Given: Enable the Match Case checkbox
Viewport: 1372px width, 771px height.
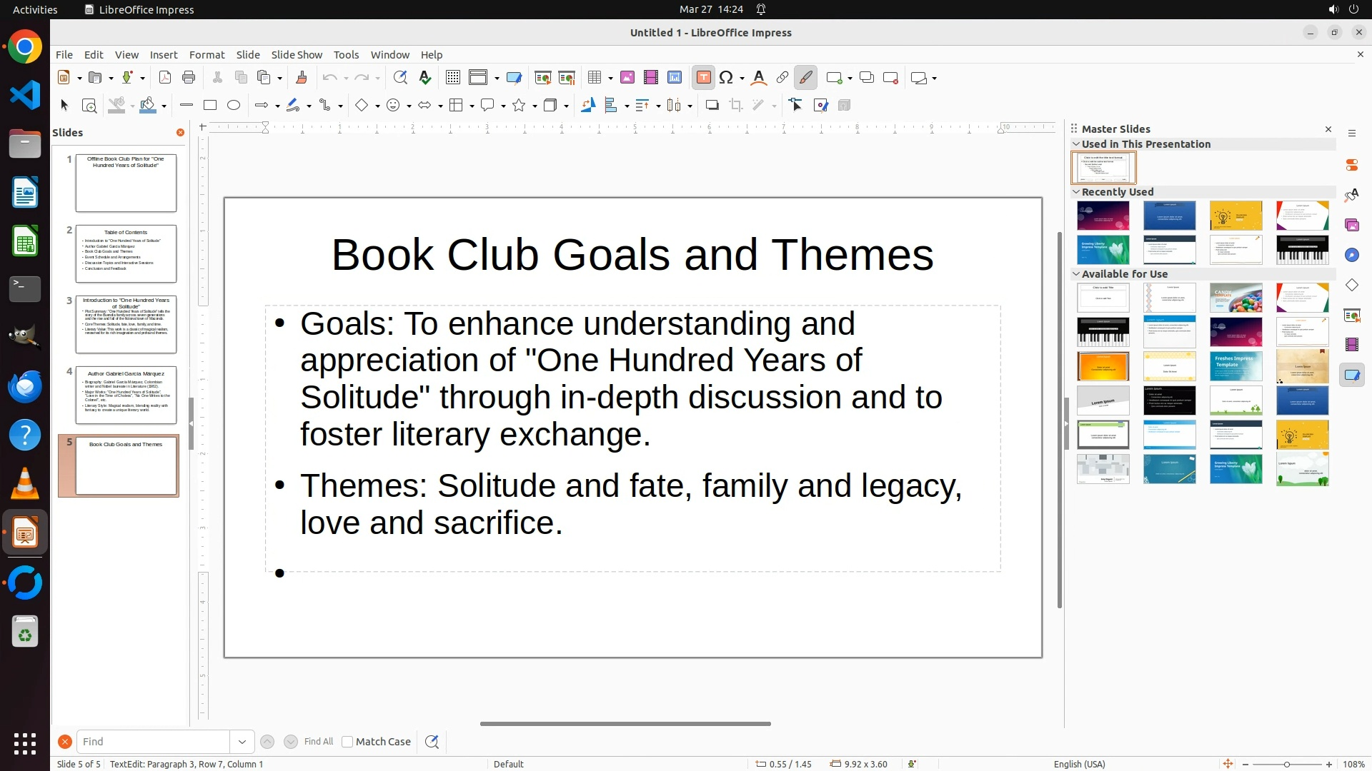Looking at the screenshot, I should click(x=347, y=742).
